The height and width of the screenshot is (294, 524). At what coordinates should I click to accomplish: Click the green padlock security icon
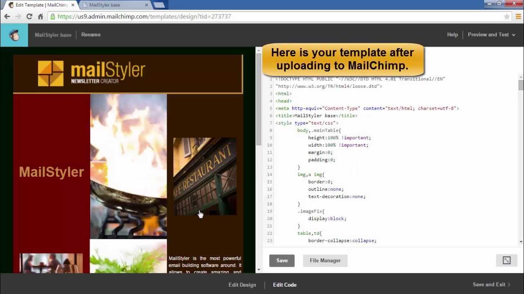(x=52, y=17)
